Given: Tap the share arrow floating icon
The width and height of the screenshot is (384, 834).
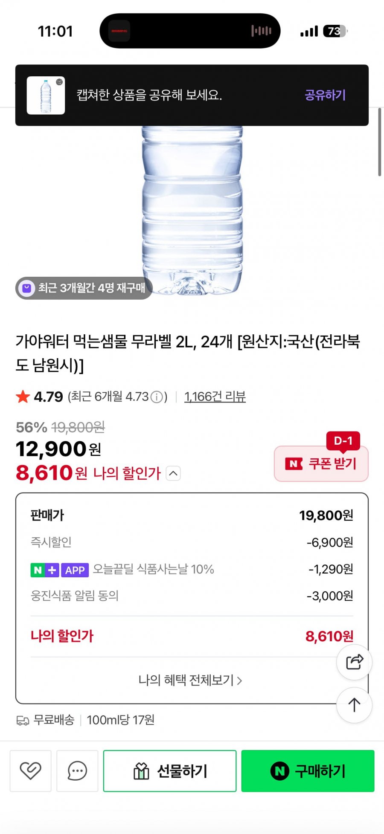Looking at the screenshot, I should (354, 662).
